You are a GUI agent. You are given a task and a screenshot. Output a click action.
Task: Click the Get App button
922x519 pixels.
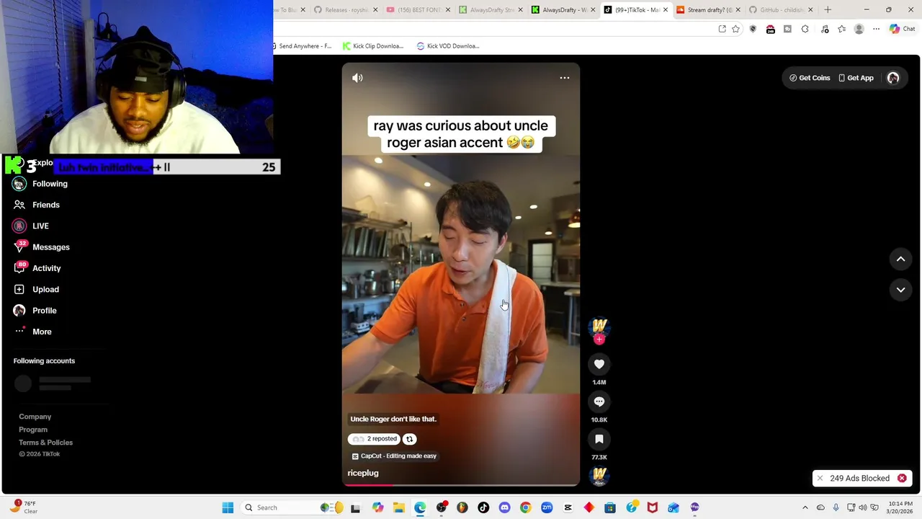click(856, 78)
